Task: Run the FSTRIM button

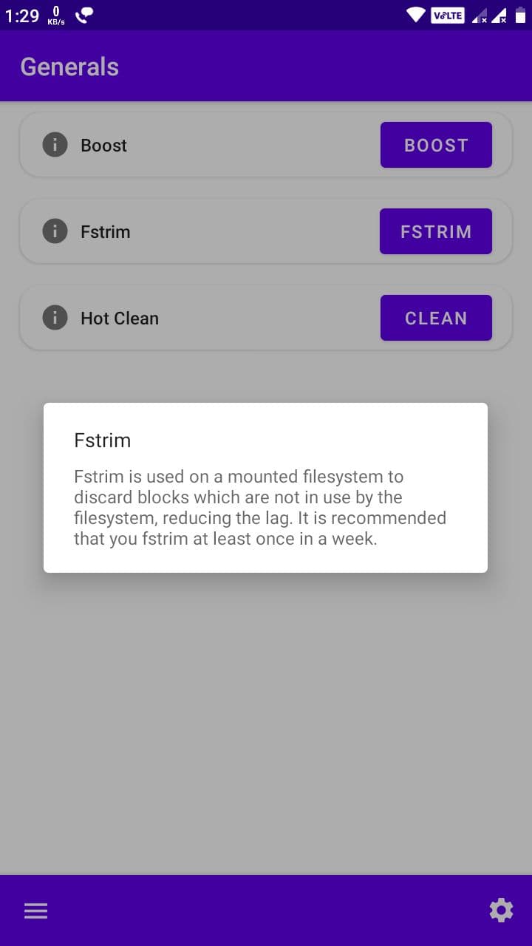Action: (436, 231)
